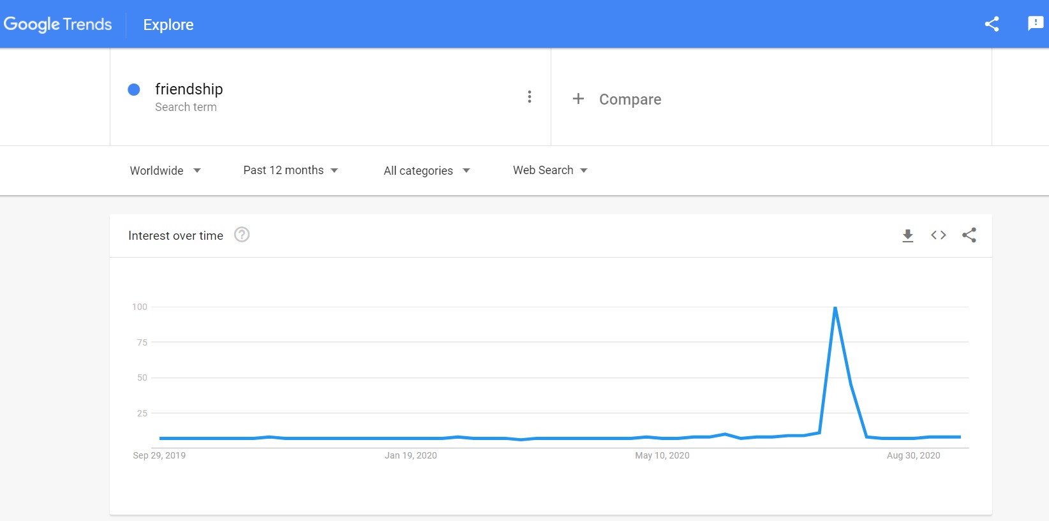Share the interest over time chart
1049x521 pixels.
tap(969, 235)
